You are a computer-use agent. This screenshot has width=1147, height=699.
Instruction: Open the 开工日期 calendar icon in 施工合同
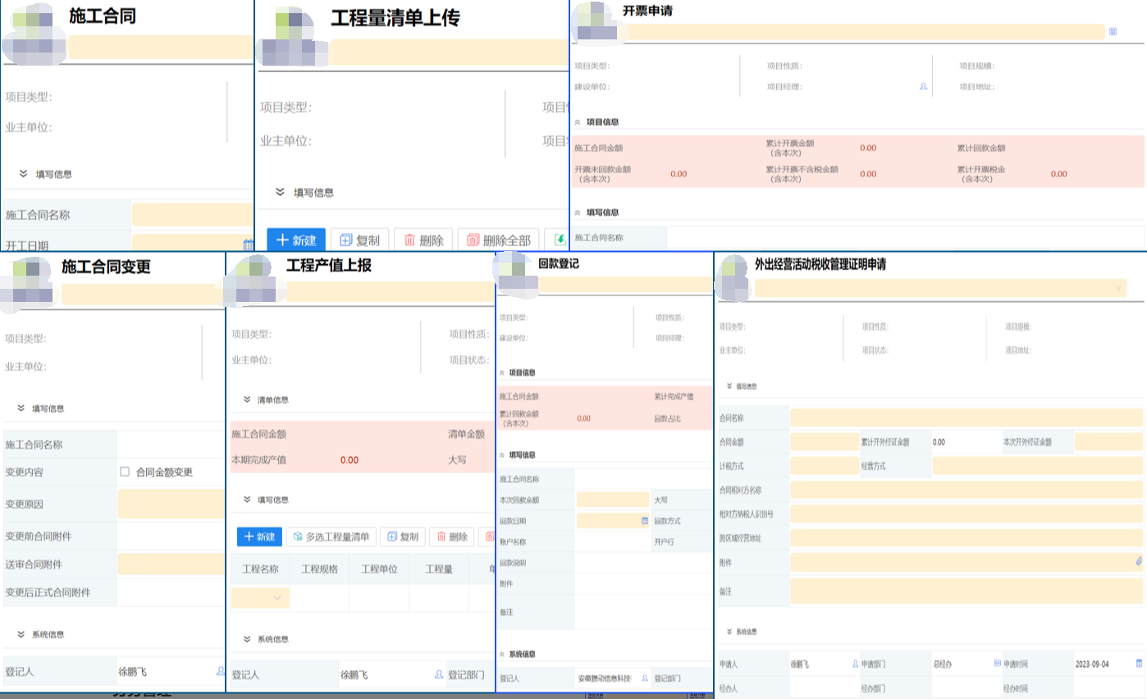[248, 244]
